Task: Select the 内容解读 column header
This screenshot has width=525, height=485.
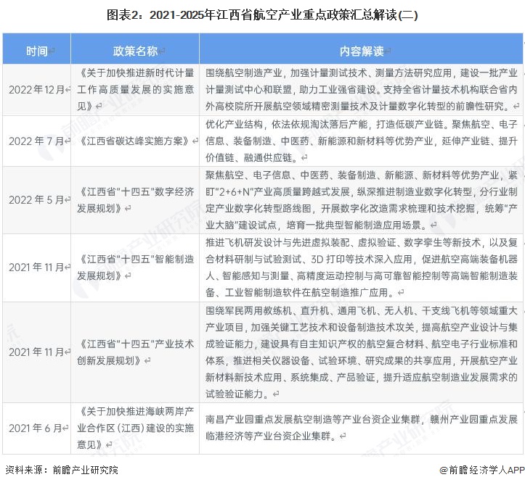Action: 362,50
